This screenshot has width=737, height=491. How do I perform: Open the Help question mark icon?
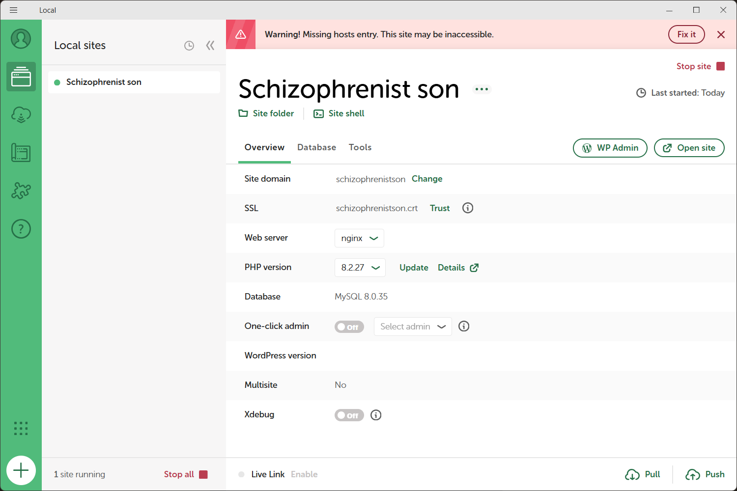tap(21, 229)
